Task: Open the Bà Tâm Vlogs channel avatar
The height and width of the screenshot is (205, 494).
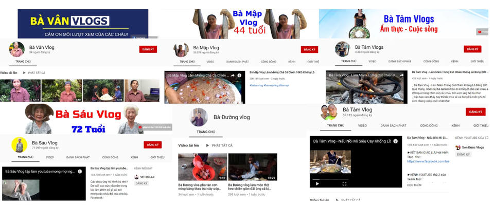Action: 342,49
